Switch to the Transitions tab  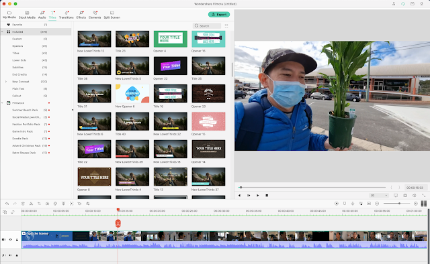[x=67, y=15]
